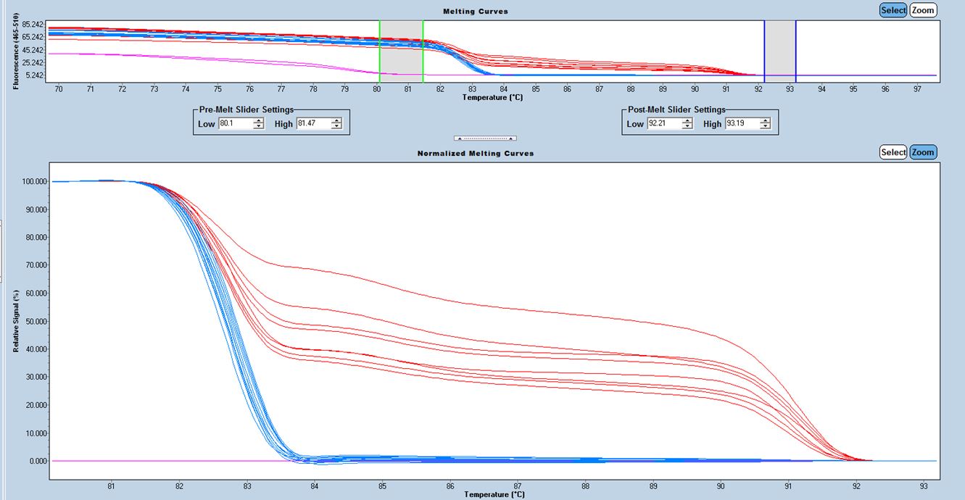965x500 pixels.
Task: Enable Select mode on Normalized Melting Curves
Action: (x=892, y=152)
